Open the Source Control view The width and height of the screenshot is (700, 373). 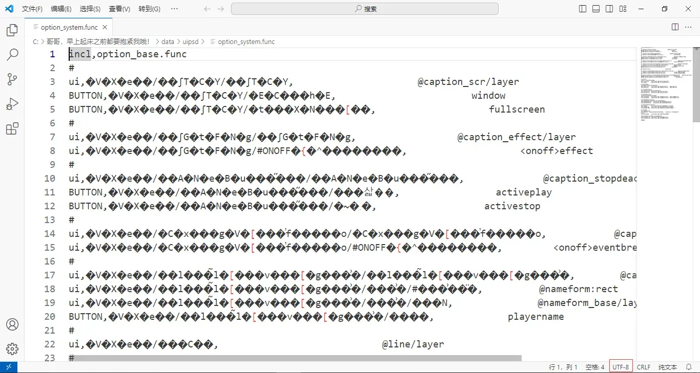[12, 79]
